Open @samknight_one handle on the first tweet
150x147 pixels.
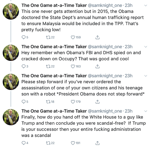point(105,6)
